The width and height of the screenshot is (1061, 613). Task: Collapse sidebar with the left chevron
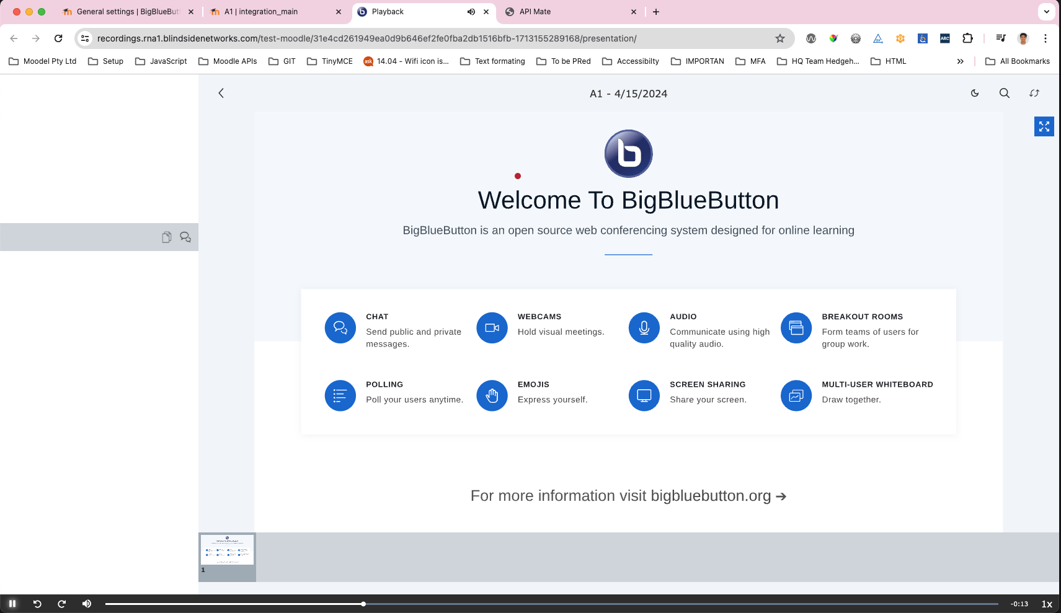click(x=221, y=93)
